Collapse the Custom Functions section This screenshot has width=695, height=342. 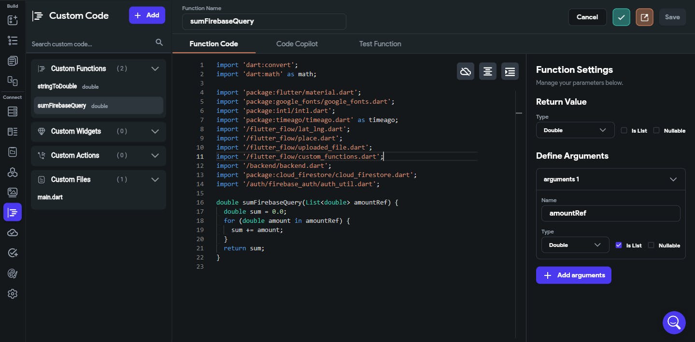(155, 68)
